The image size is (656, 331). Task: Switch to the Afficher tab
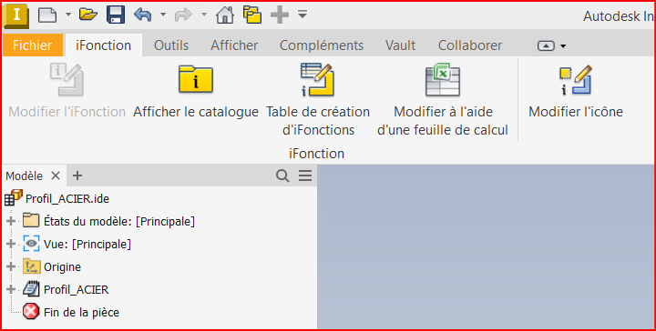tap(234, 45)
